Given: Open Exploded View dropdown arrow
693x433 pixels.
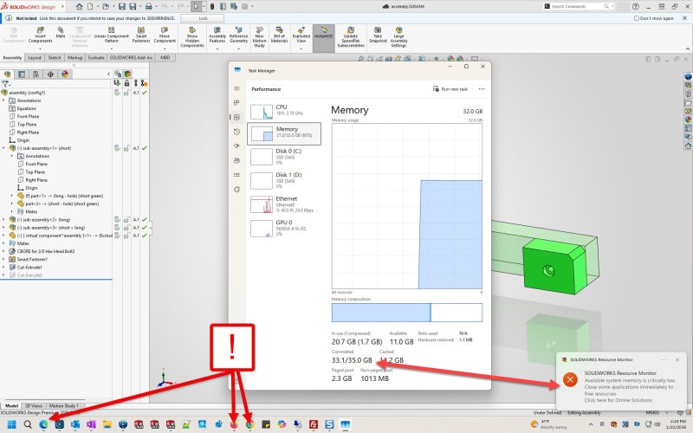Looking at the screenshot, I should click(x=301, y=48).
